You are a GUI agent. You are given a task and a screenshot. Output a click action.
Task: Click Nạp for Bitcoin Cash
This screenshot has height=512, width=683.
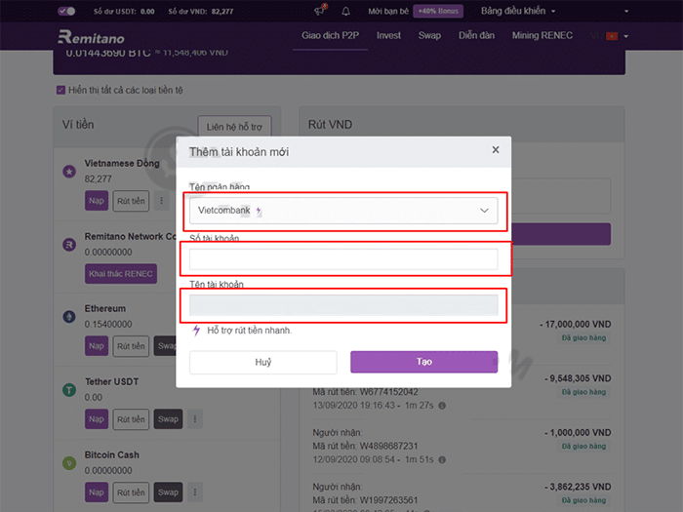pyautogui.click(x=97, y=492)
